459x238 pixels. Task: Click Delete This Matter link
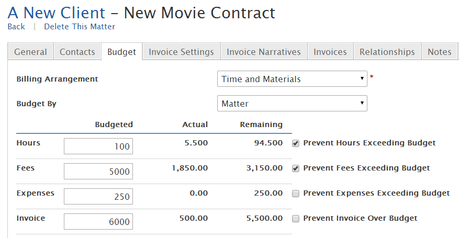pos(80,27)
